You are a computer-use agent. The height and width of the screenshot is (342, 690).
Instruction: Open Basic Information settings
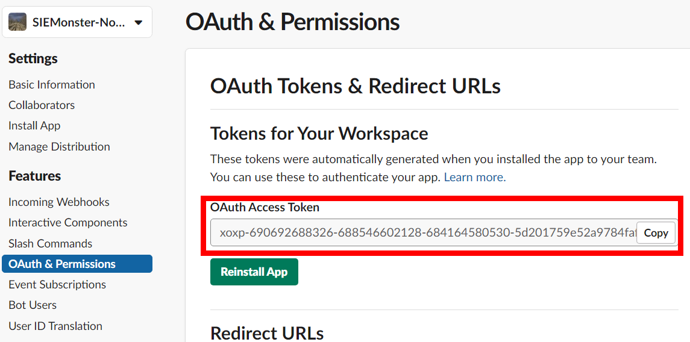click(x=52, y=84)
